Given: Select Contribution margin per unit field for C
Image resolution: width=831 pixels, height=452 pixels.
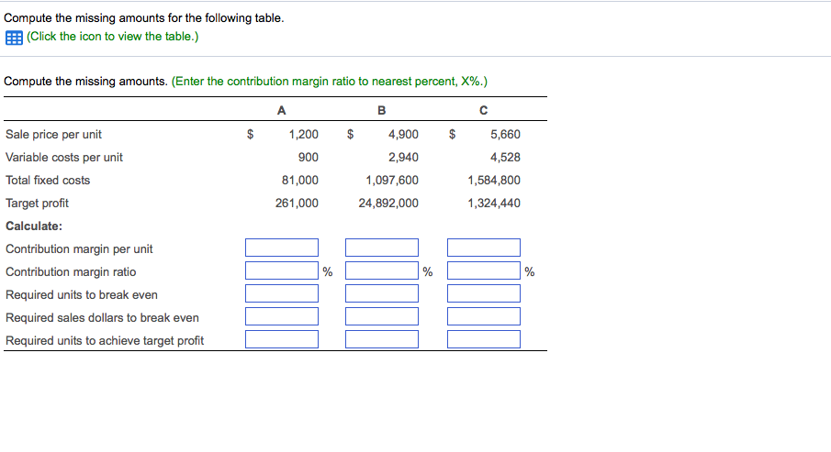Looking at the screenshot, I should pos(483,248).
